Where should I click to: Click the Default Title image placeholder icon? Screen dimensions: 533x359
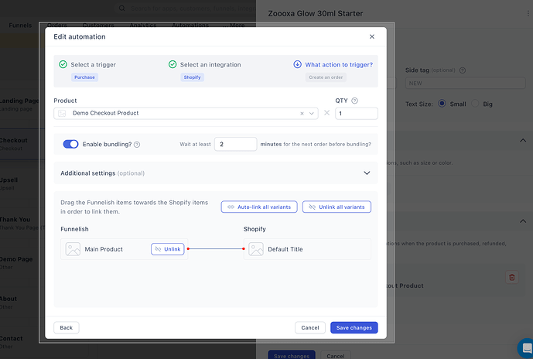[256, 249]
